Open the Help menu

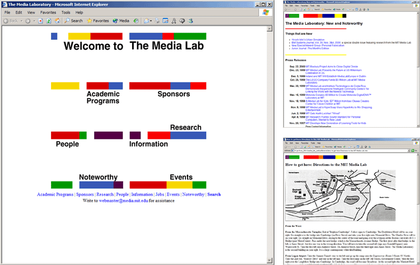(79, 12)
